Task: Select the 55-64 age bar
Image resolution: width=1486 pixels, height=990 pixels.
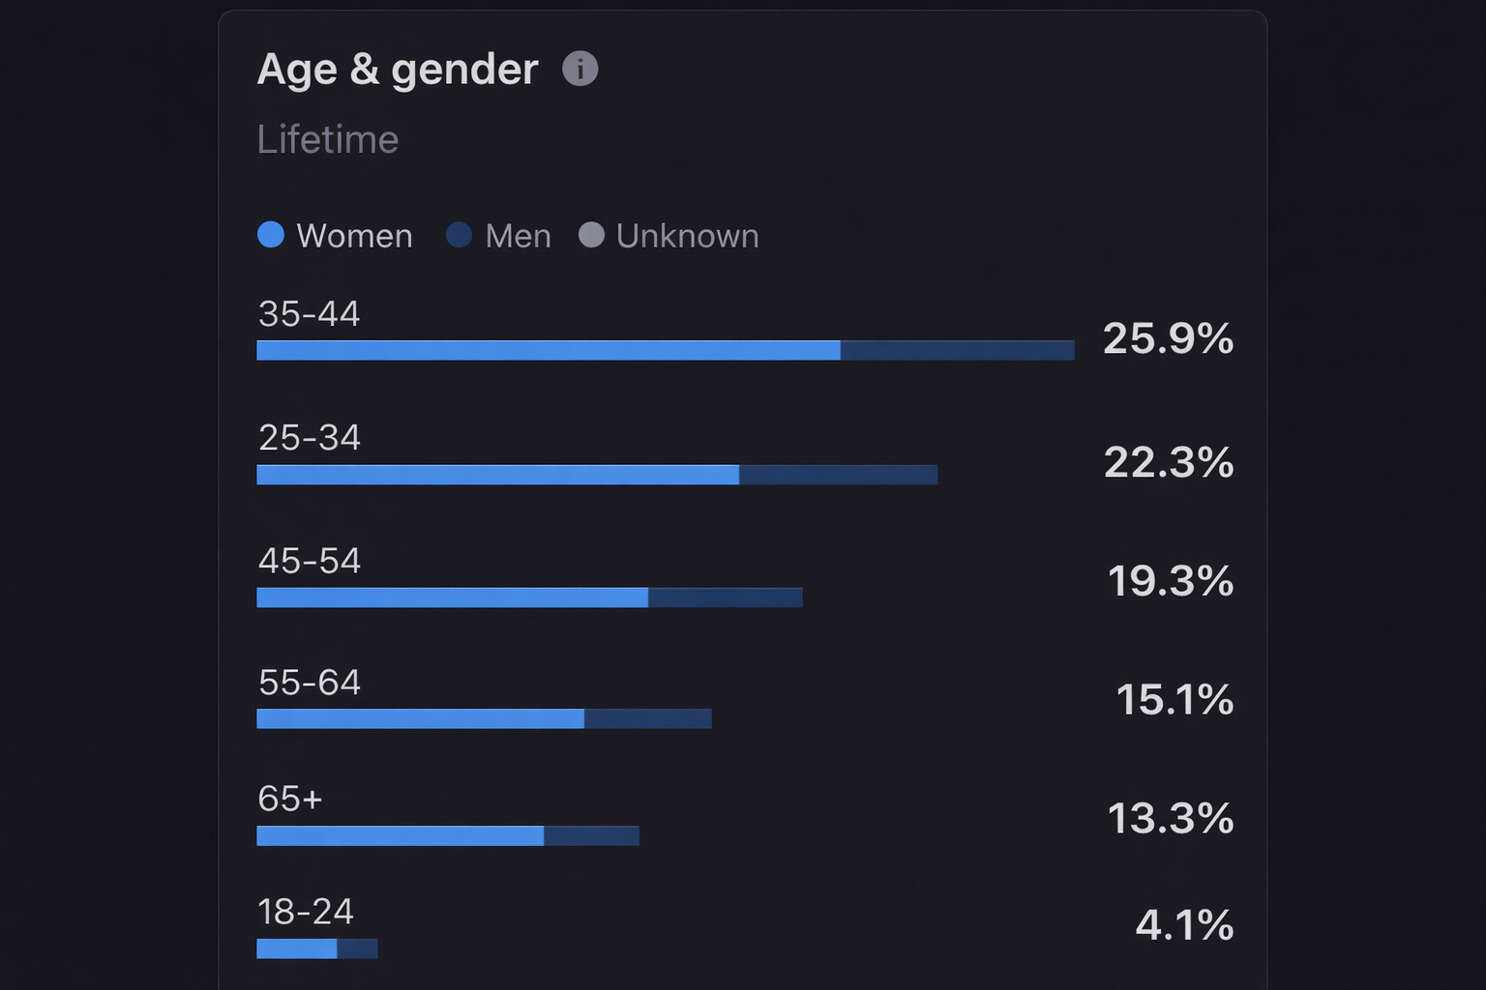Action: click(x=484, y=718)
